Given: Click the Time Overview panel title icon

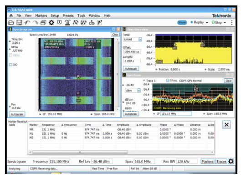Looking at the screenshot, I should tap(124, 29).
